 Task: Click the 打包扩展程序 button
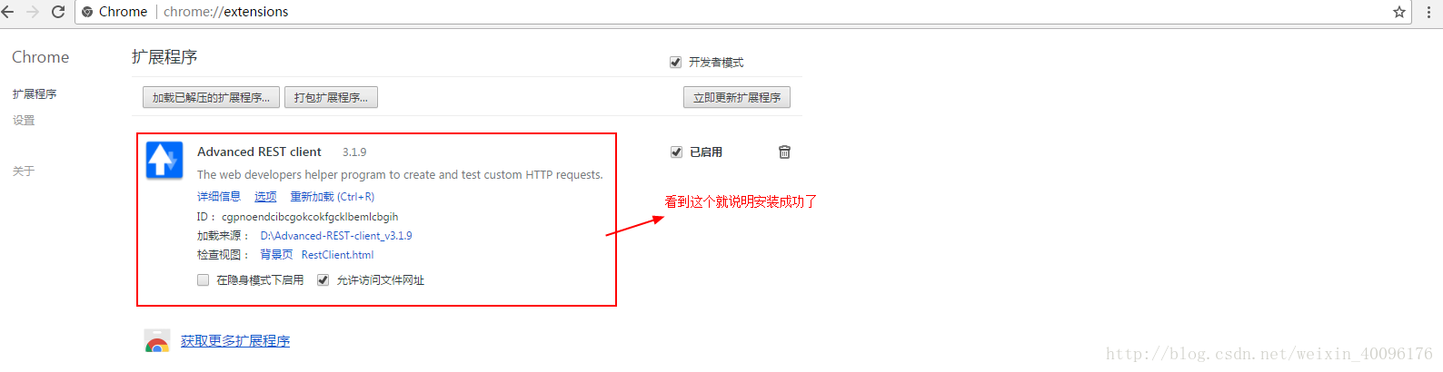tap(331, 97)
